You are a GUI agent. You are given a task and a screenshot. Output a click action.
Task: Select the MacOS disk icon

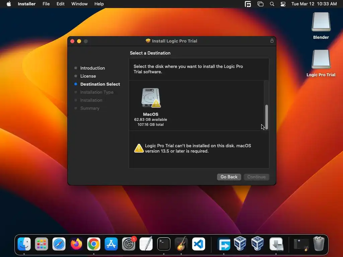point(151,98)
